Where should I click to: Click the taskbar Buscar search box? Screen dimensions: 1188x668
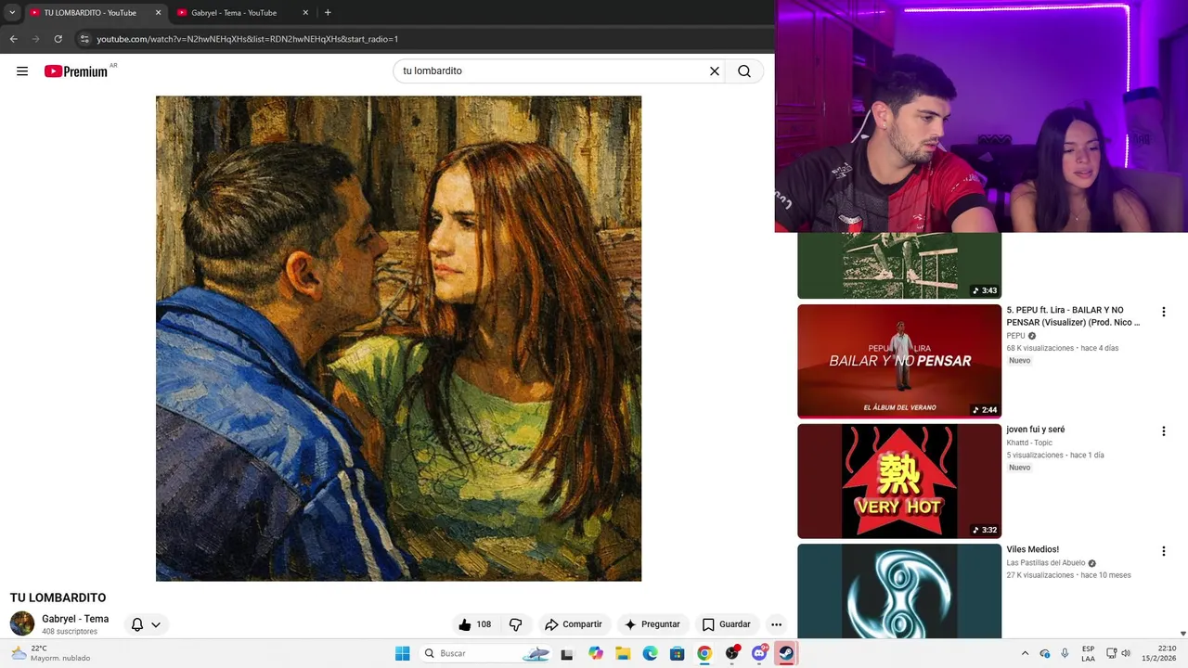(486, 653)
